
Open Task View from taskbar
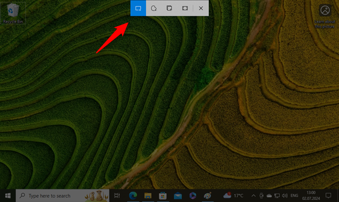[117, 196]
